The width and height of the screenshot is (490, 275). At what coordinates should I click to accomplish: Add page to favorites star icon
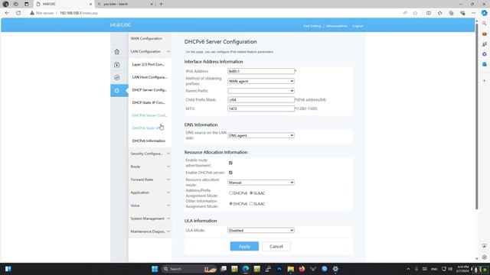point(415,13)
